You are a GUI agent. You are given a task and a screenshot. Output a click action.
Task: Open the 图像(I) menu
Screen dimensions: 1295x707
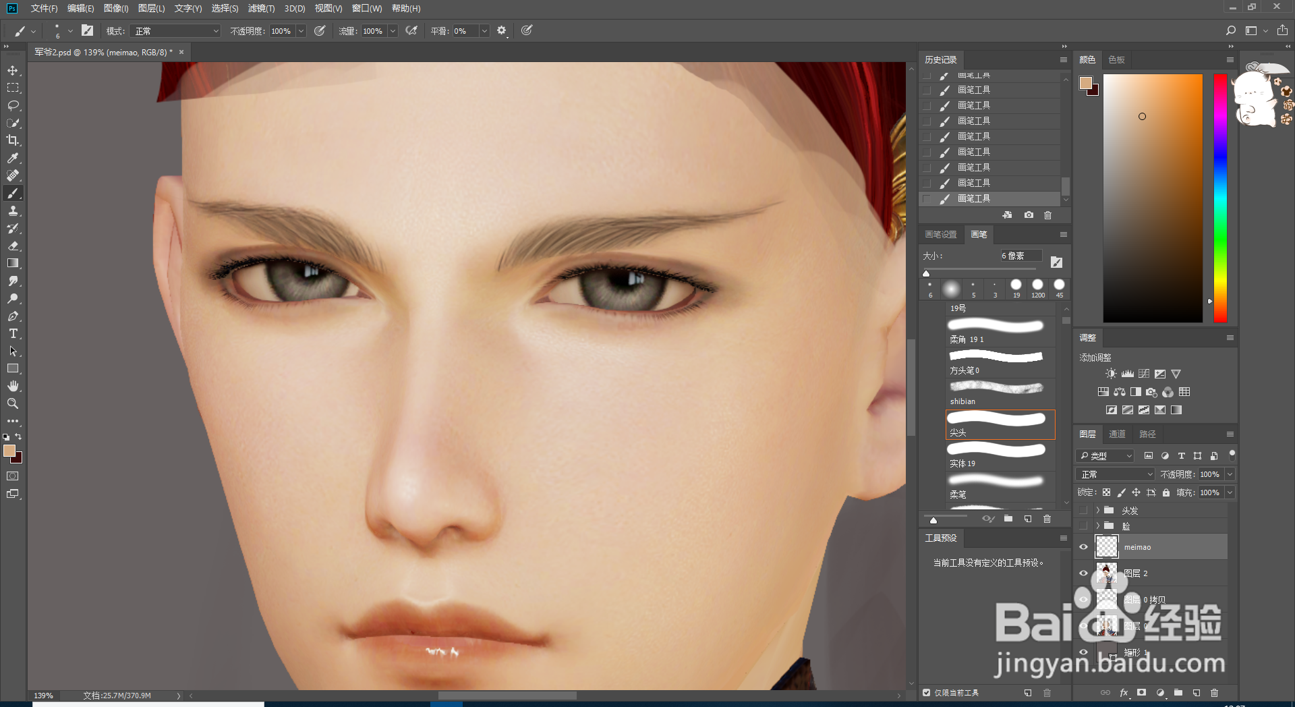point(116,8)
